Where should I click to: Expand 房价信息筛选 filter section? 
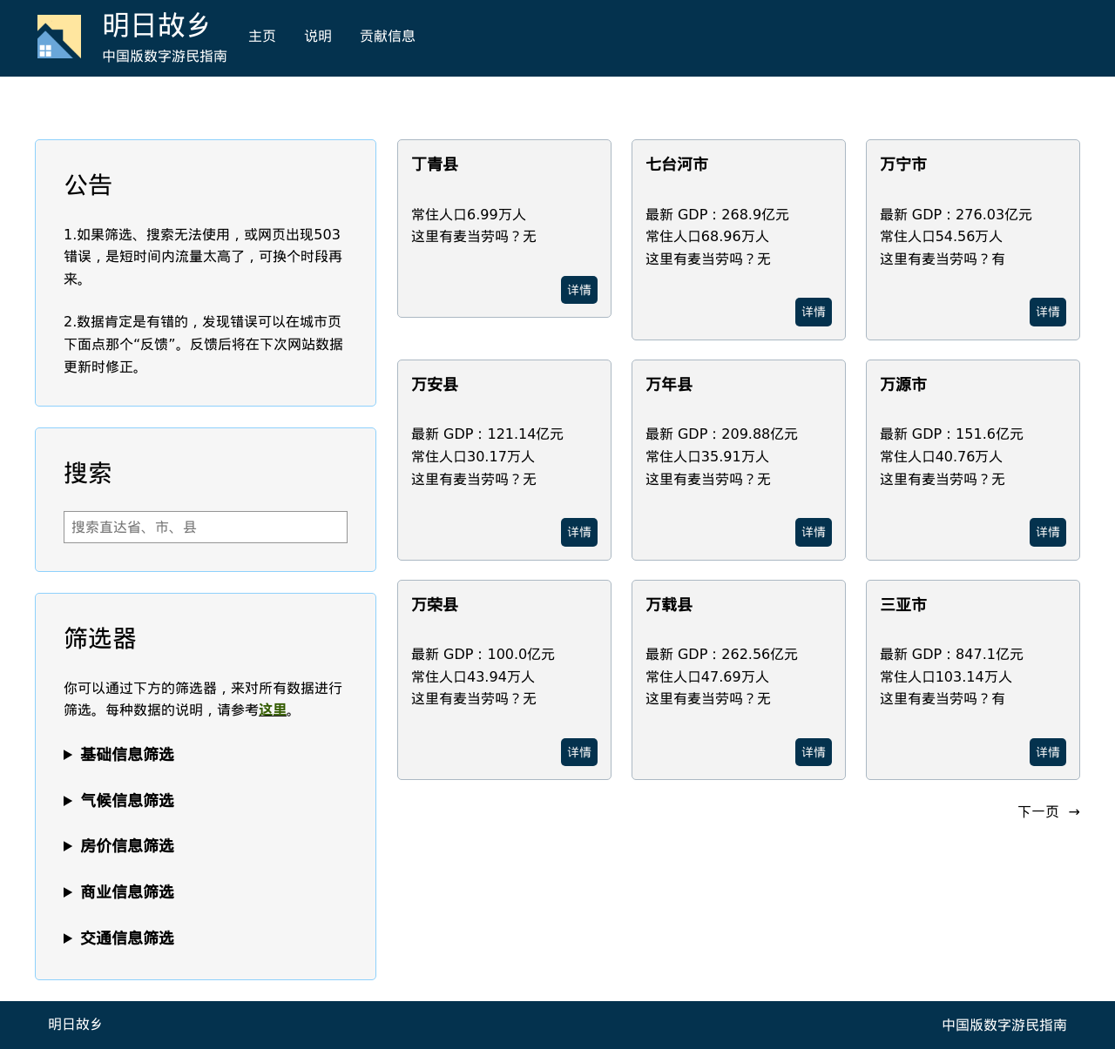127,846
